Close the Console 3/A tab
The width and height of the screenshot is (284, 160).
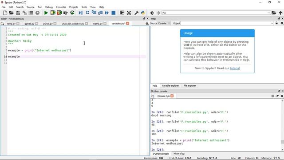pos(172,96)
